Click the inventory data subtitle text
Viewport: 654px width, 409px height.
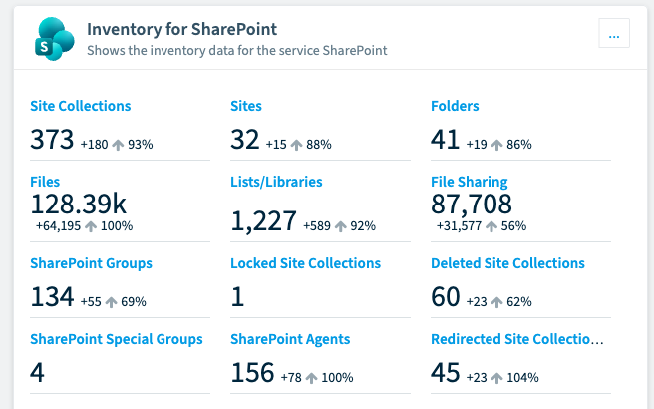[x=237, y=50]
